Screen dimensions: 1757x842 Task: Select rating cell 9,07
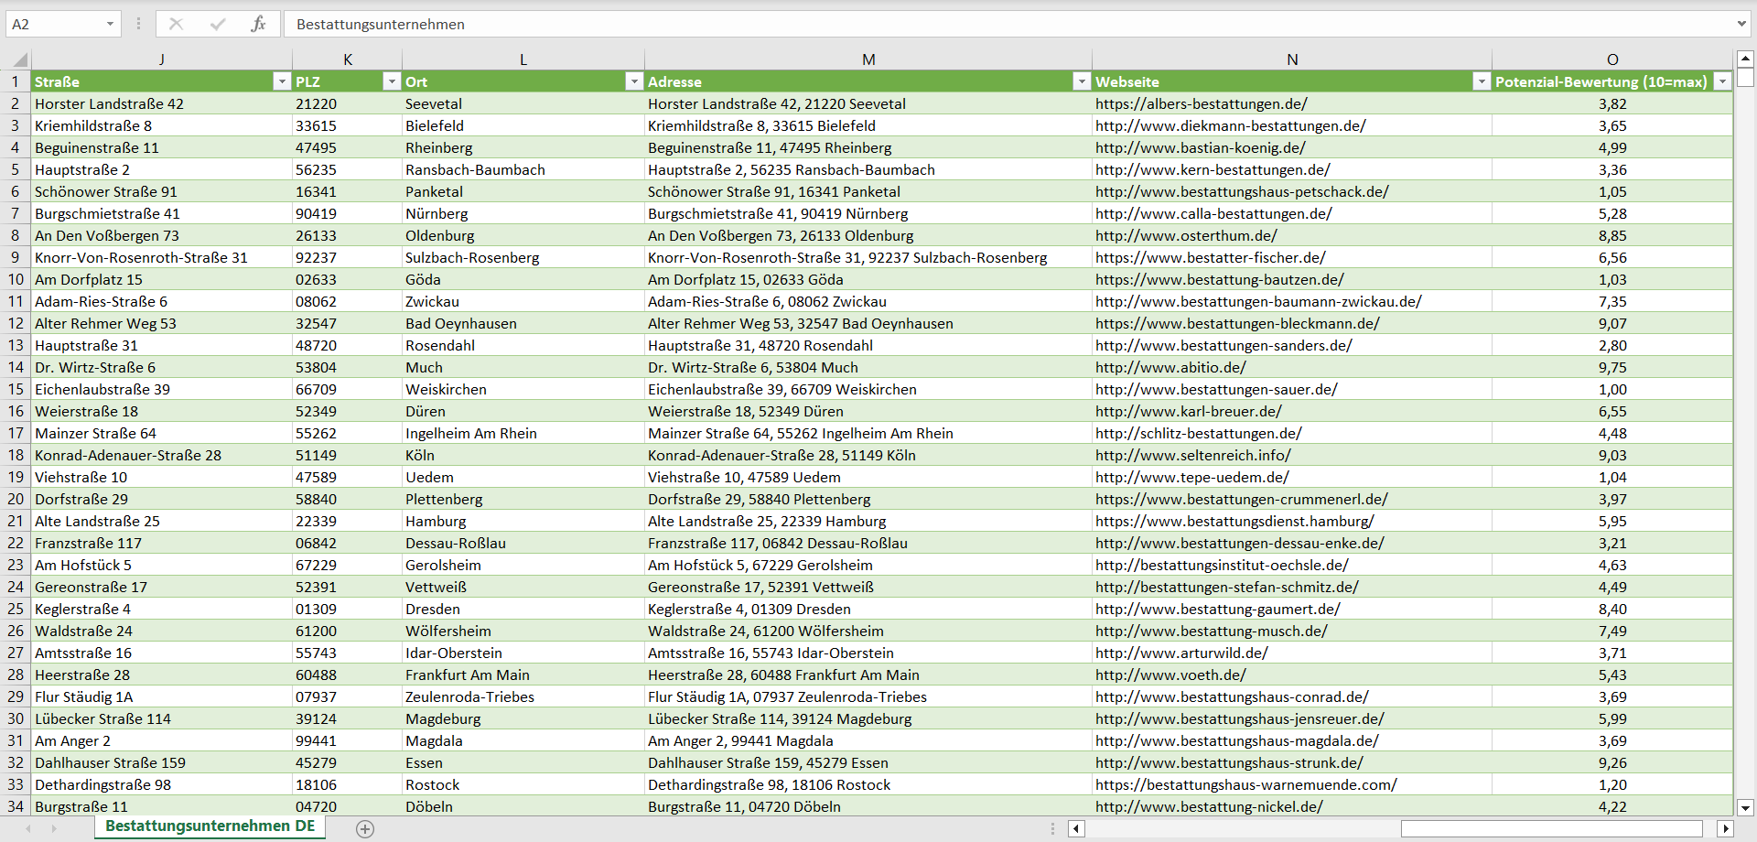(x=1612, y=323)
